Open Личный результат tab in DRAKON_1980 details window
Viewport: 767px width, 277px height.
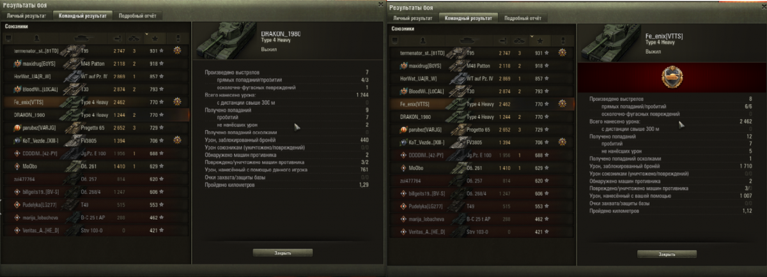(27, 15)
